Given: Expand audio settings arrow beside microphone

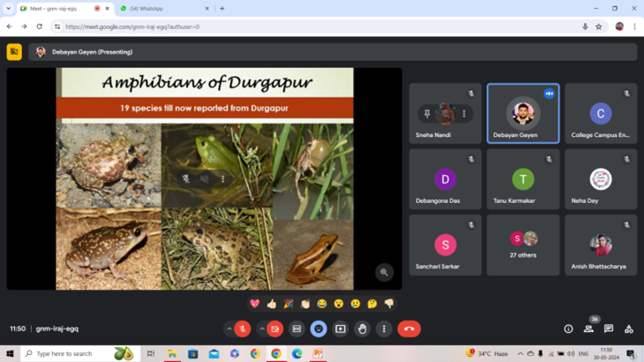Looking at the screenshot, I should (229, 329).
